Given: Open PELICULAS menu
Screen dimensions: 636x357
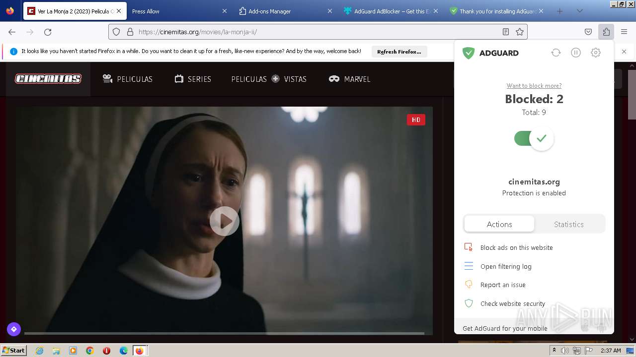Looking at the screenshot, I should (x=128, y=79).
